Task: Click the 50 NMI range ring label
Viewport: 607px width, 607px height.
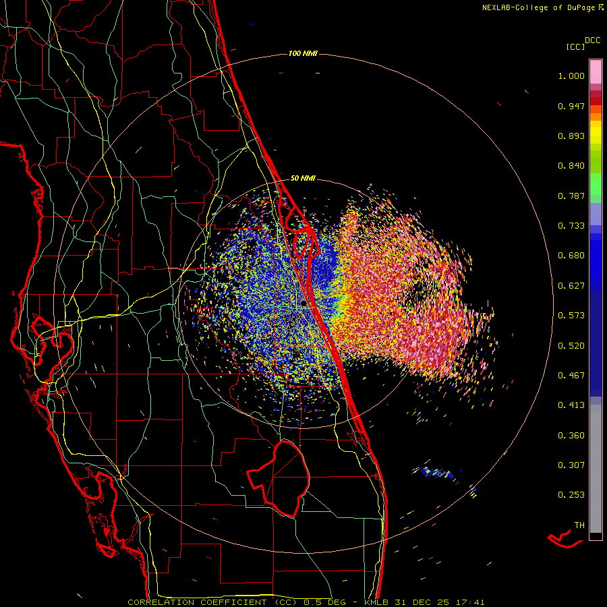Action: click(303, 179)
